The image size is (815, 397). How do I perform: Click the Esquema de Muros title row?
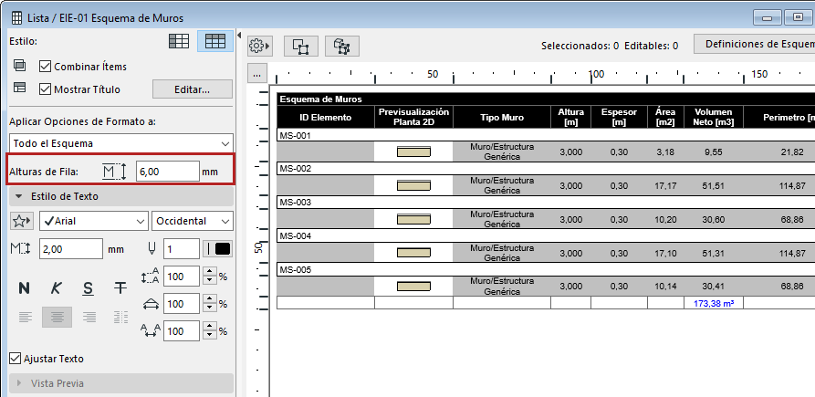pyautogui.click(x=546, y=99)
